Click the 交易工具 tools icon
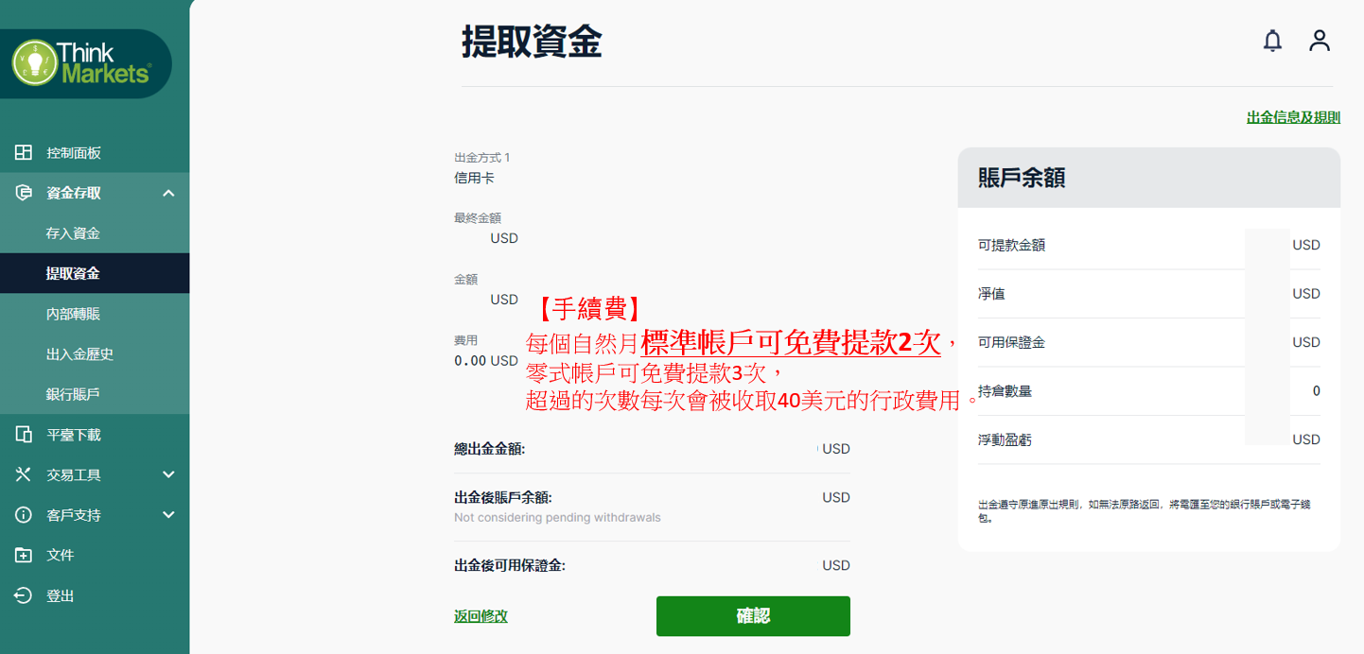 24,474
